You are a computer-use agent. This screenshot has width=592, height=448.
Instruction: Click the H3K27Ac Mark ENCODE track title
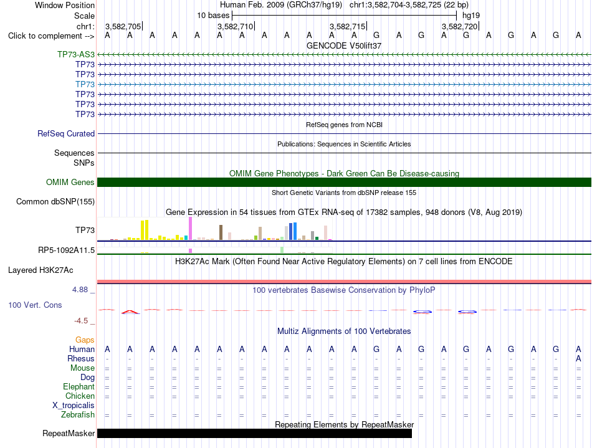[344, 262]
